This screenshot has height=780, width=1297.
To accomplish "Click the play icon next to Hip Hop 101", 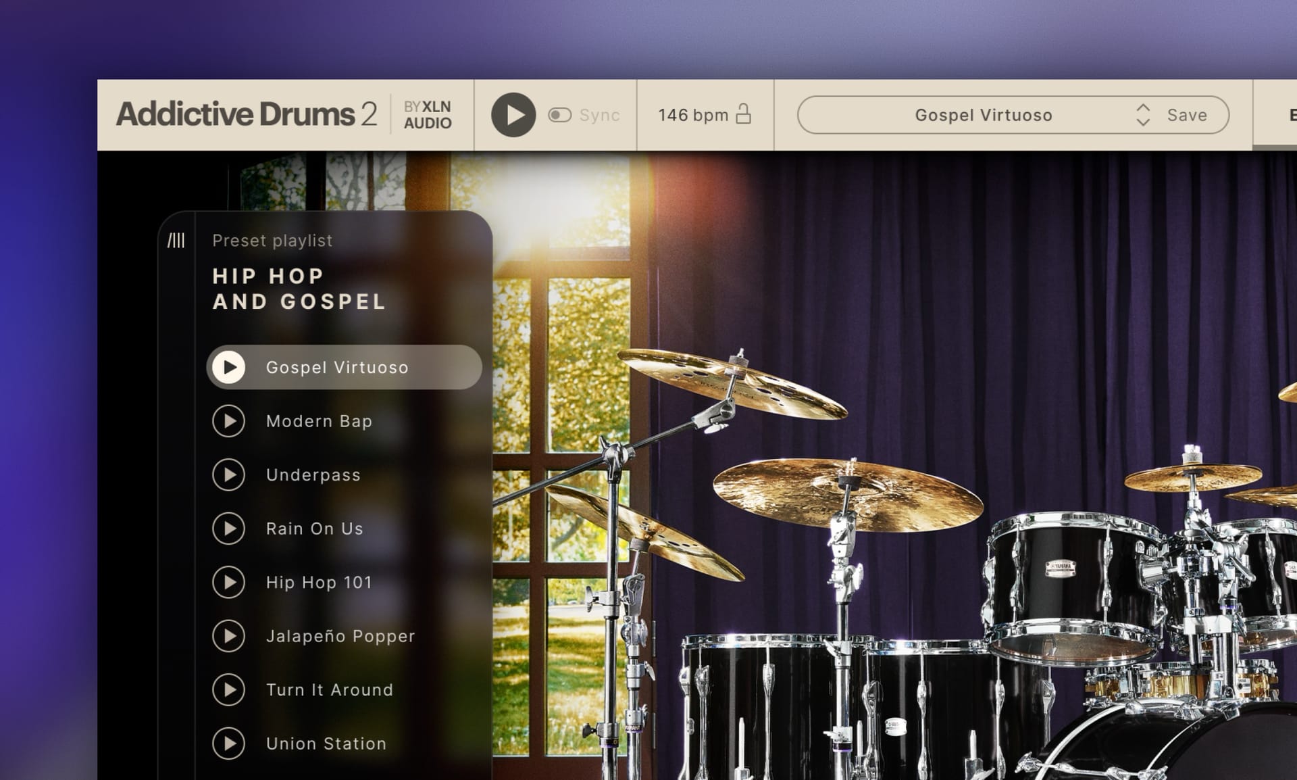I will (x=230, y=582).
